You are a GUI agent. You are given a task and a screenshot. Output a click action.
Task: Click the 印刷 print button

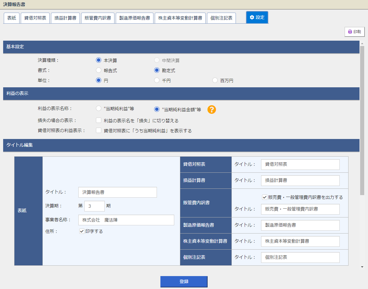click(x=354, y=32)
